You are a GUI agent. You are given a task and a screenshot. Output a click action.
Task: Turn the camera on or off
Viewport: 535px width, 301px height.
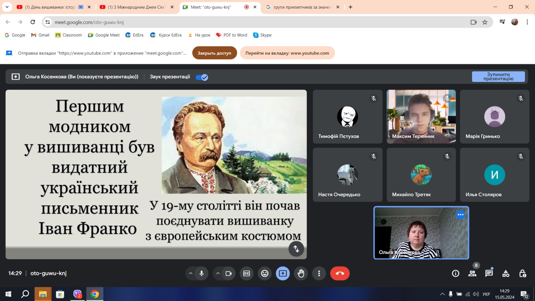[x=229, y=274]
